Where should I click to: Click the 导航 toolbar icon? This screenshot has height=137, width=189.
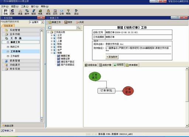[6, 12]
